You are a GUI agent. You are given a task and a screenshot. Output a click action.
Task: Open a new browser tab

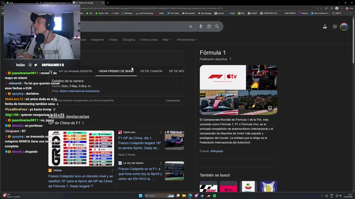[108, 3]
